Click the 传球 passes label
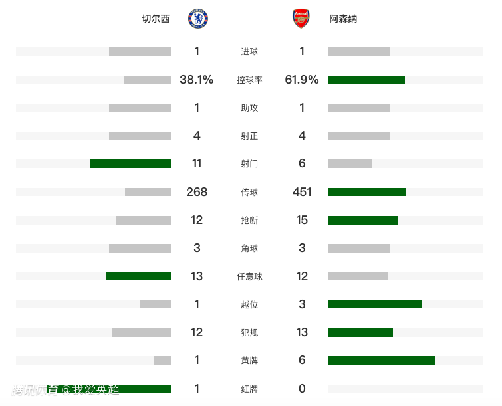 [249, 192]
